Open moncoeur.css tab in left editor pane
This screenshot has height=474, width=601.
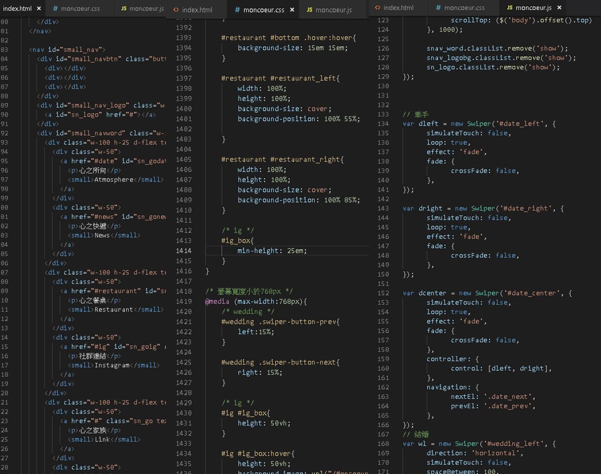click(x=81, y=9)
